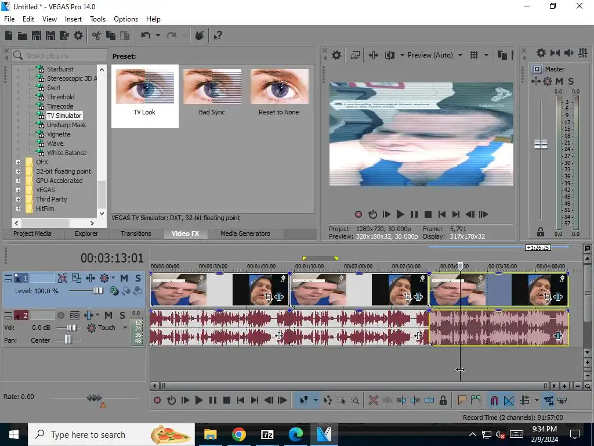Open the Undo history dropdown arrow

[158, 35]
